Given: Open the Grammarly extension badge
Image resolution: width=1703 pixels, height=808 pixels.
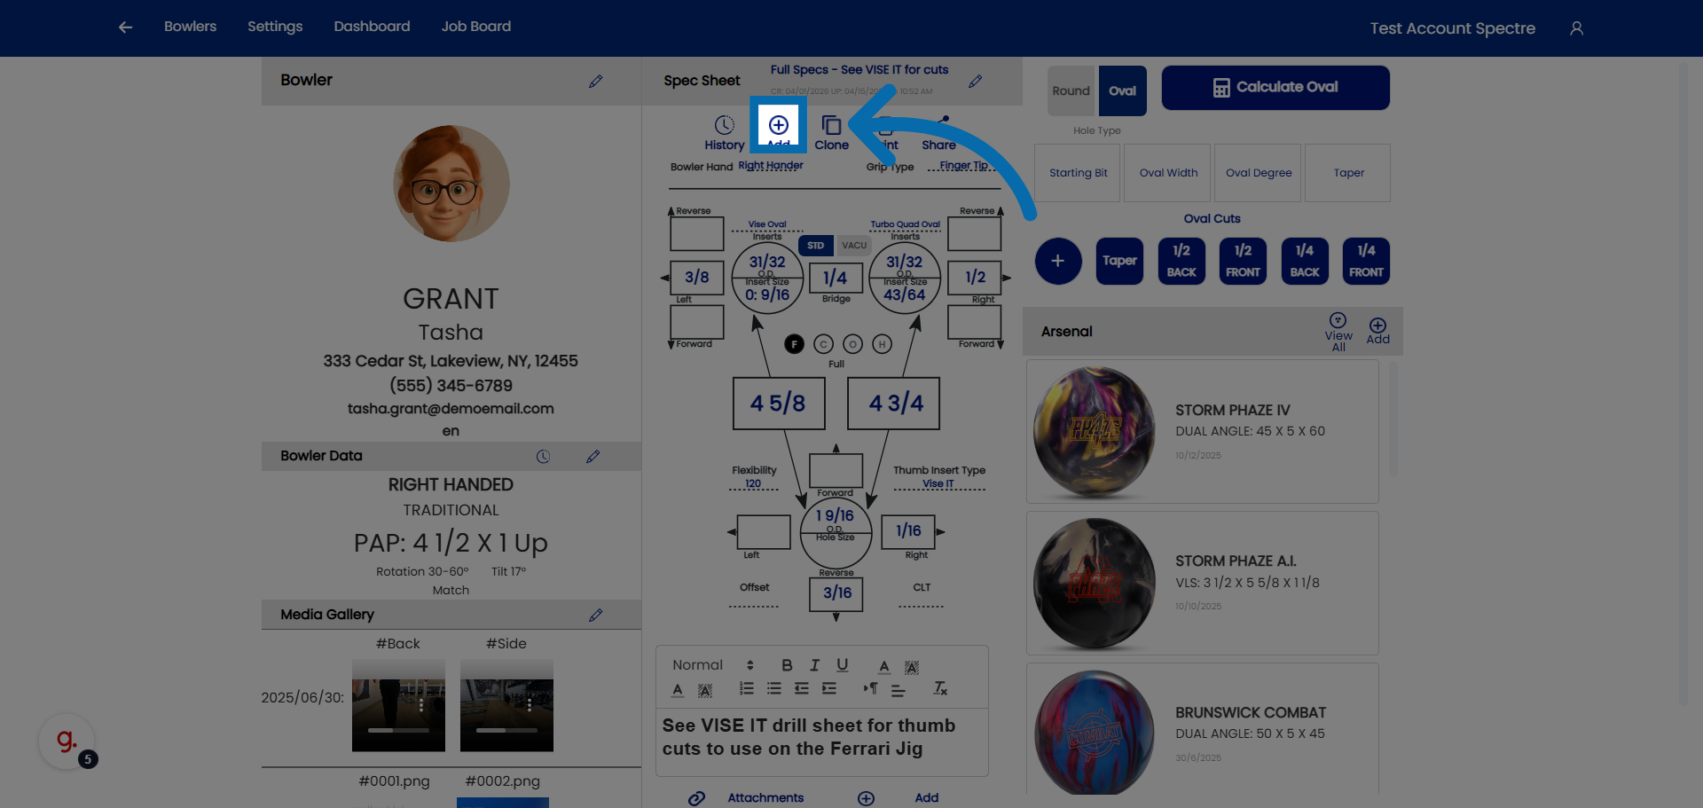Looking at the screenshot, I should [x=67, y=741].
